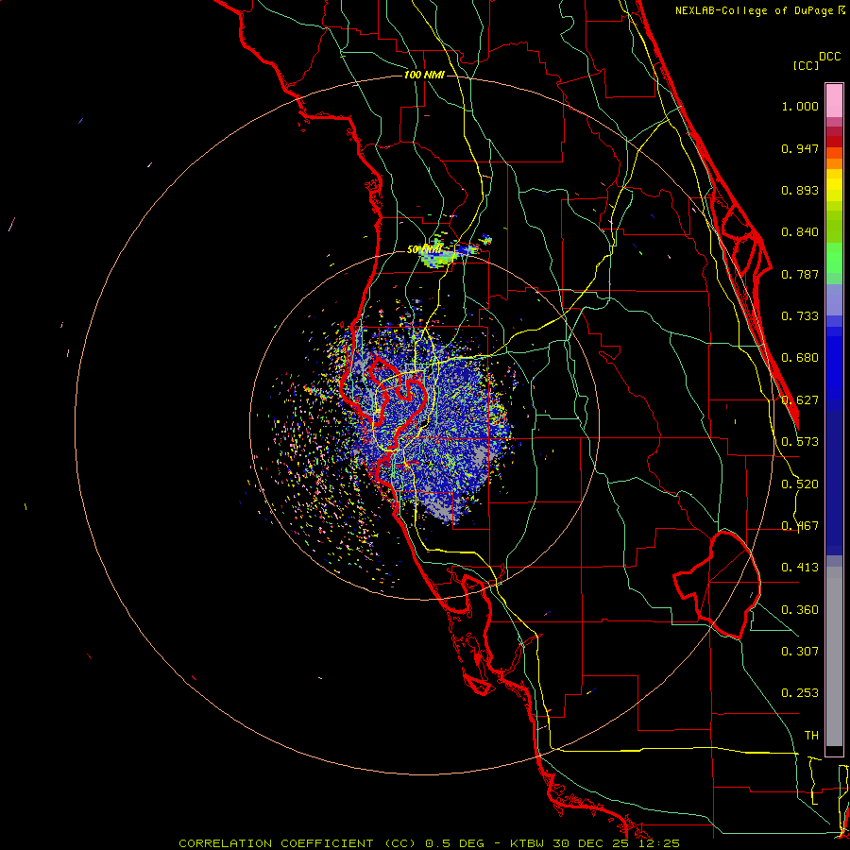The image size is (850, 850).
Task: Select the pink segment of color bar
Action: 834,100
